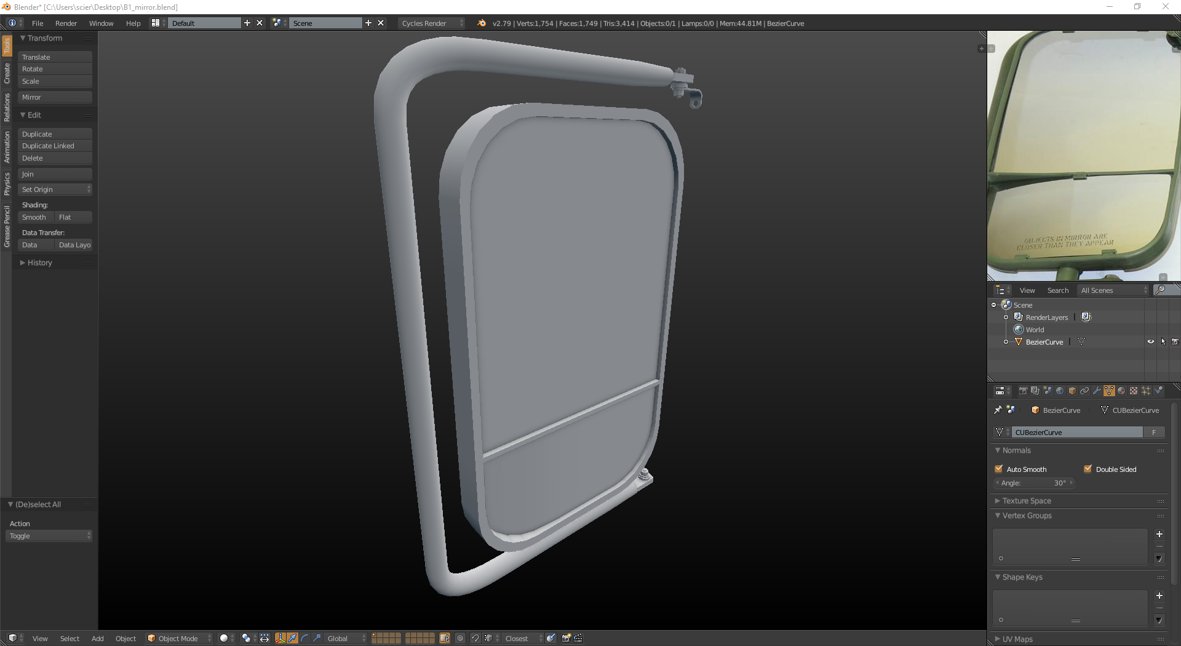This screenshot has height=646, width=1181.
Task: Select the rotate manipulator arc icon
Action: click(304, 638)
